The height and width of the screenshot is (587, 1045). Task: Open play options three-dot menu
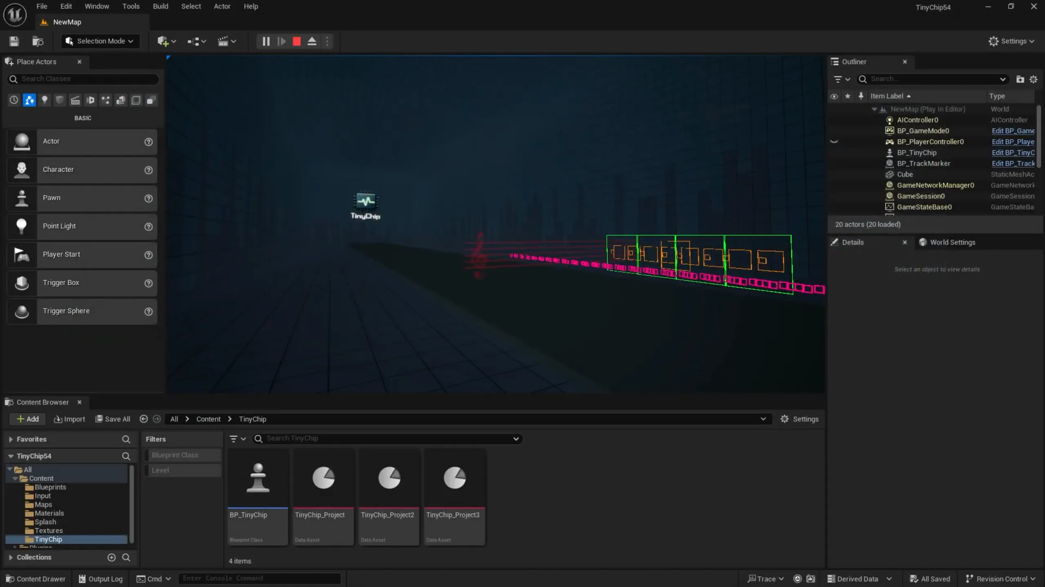tap(327, 41)
